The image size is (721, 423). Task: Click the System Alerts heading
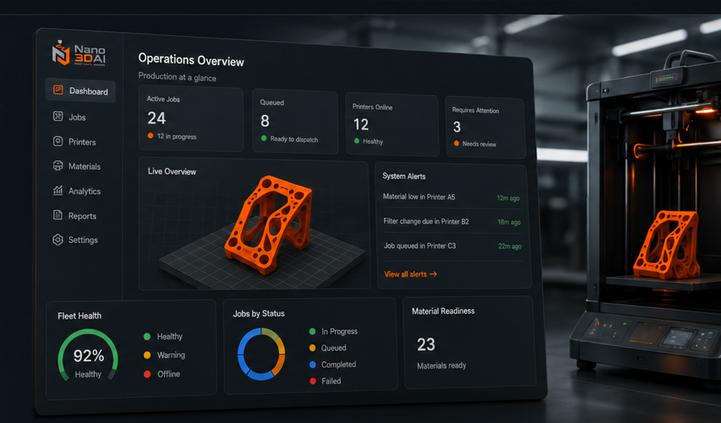[404, 176]
